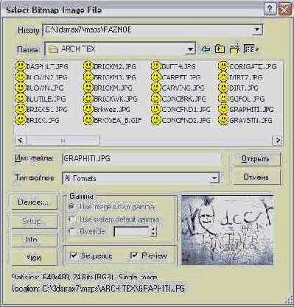Select the BRKWEA_B.GIF file icon
This screenshot has width=294, height=307.
tap(88, 120)
